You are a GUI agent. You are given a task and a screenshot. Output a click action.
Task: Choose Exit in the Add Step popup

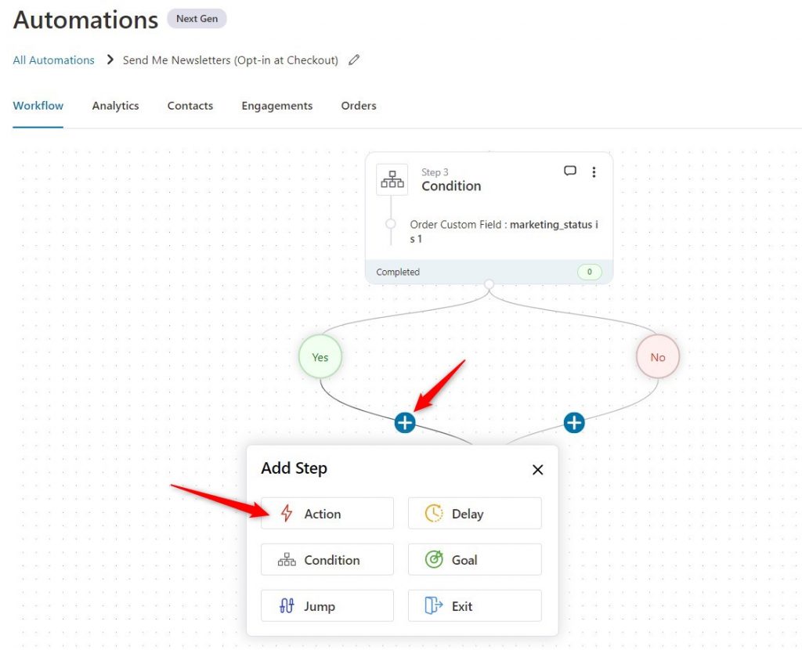pos(475,606)
